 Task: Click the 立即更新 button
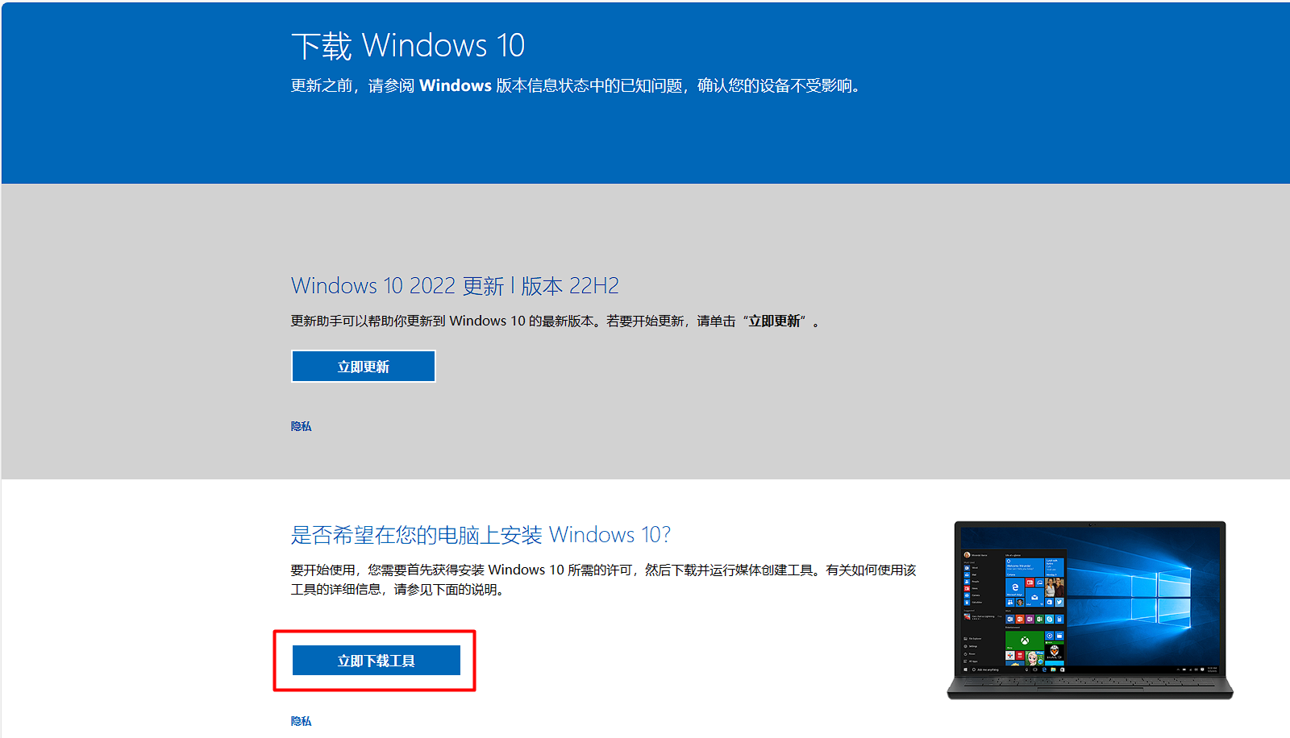pyautogui.click(x=363, y=367)
